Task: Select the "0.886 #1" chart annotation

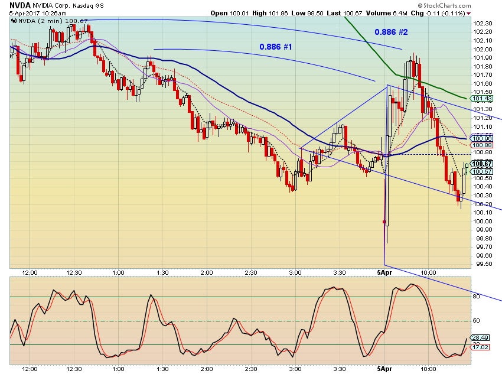Action: coord(276,47)
